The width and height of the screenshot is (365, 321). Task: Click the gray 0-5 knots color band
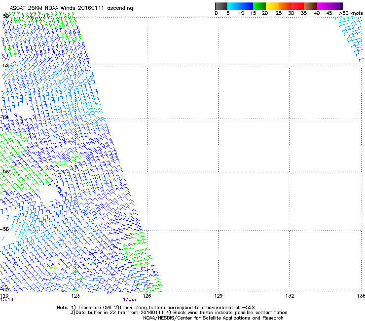pos(221,6)
